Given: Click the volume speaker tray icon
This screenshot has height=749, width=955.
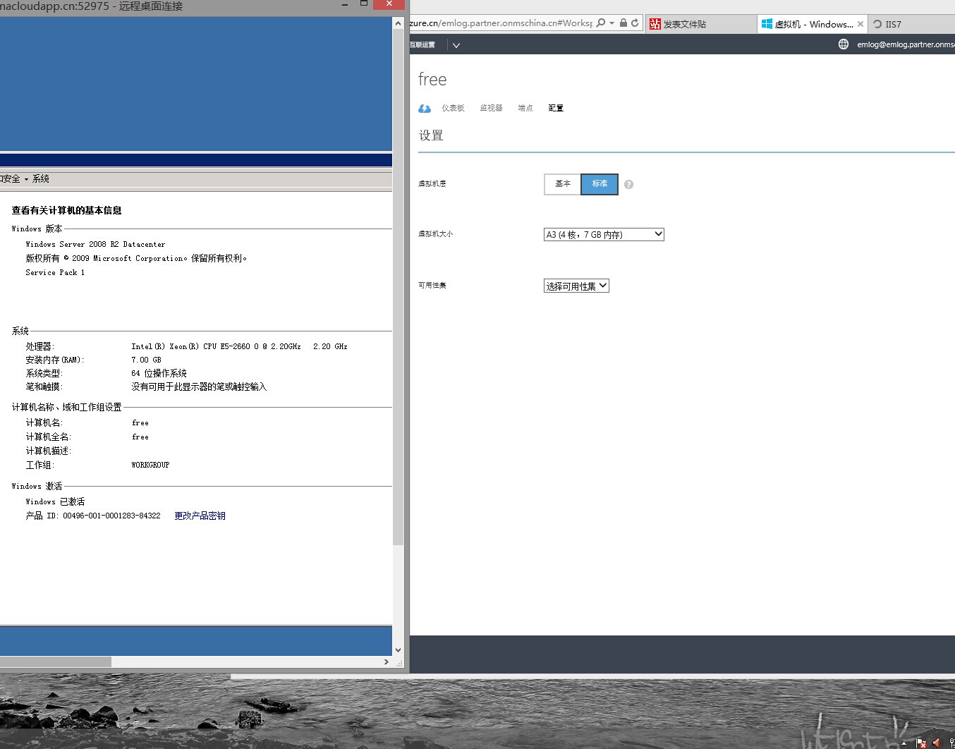Looking at the screenshot, I should [937, 743].
